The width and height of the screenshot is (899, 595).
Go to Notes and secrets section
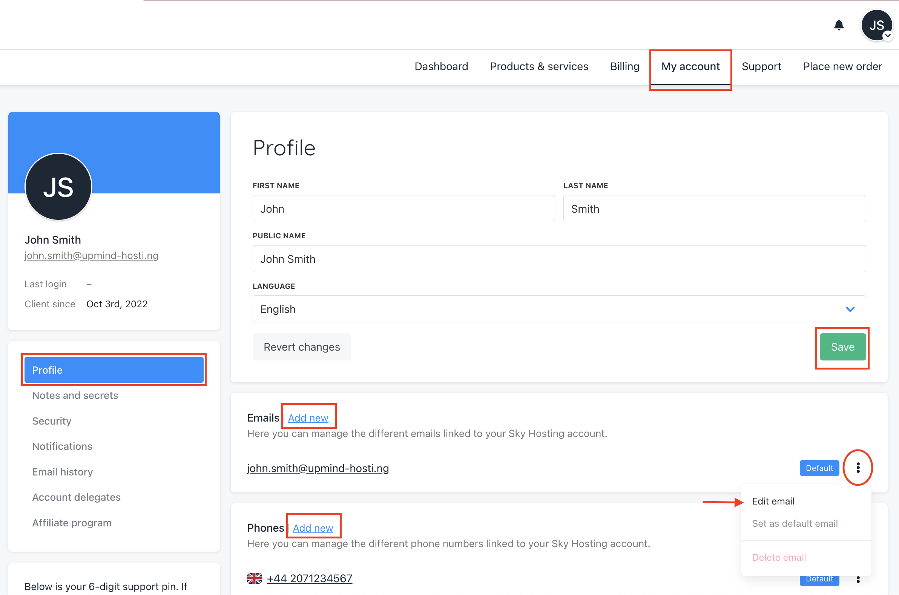point(75,396)
